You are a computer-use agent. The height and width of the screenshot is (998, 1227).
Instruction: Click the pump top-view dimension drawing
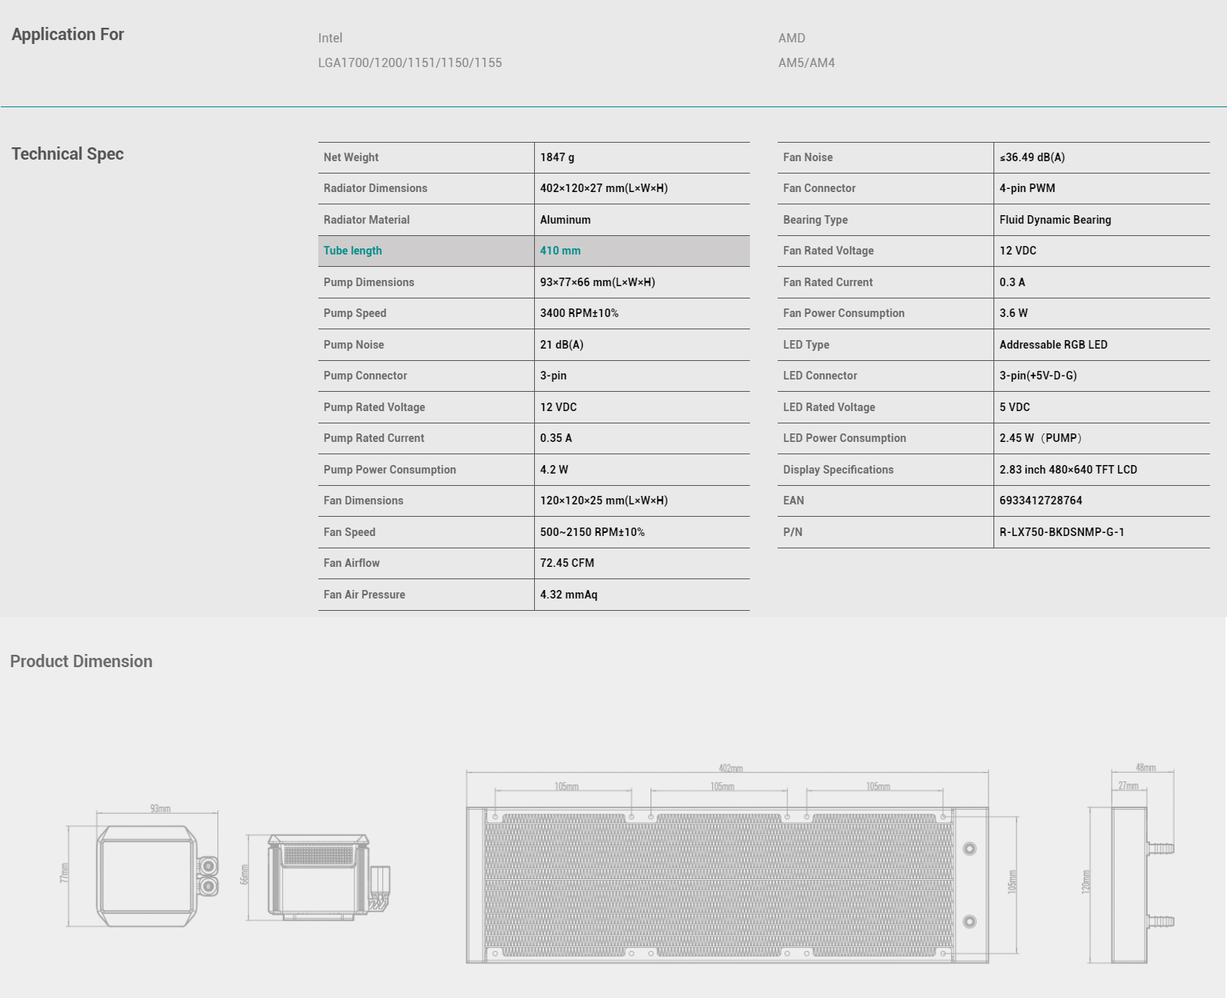[140, 867]
